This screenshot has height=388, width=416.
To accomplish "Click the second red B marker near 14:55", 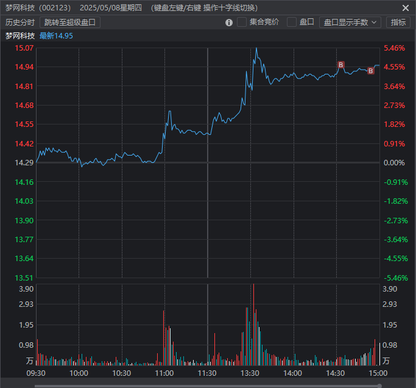I will coord(370,71).
